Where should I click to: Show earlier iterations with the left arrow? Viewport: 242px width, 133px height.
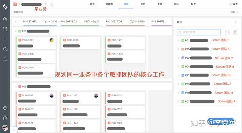pos(16,22)
